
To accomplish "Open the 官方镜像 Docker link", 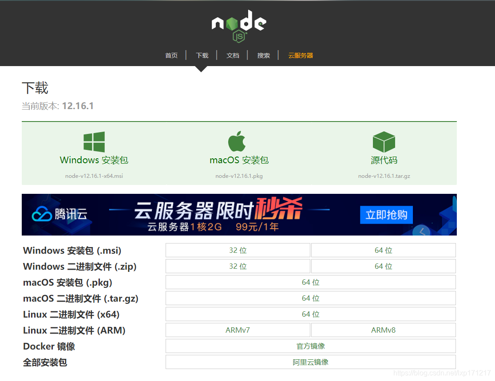I will click(x=311, y=346).
